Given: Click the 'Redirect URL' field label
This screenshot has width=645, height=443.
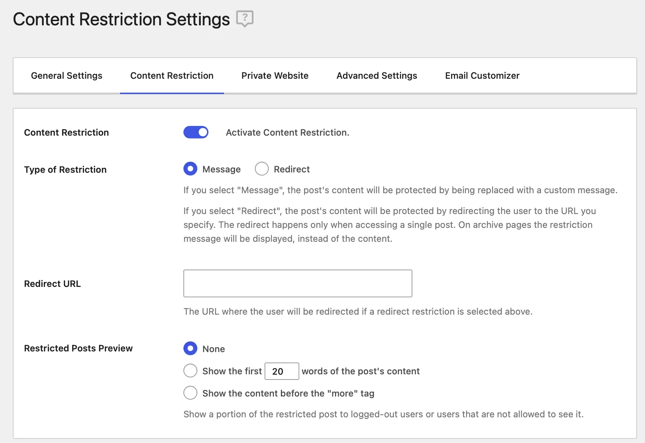Looking at the screenshot, I should (52, 284).
